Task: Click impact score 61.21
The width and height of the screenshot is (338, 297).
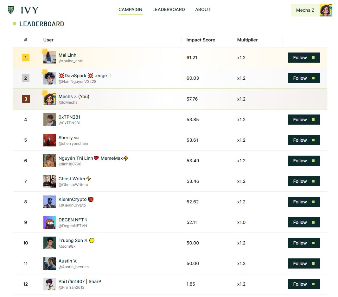Action: point(192,58)
